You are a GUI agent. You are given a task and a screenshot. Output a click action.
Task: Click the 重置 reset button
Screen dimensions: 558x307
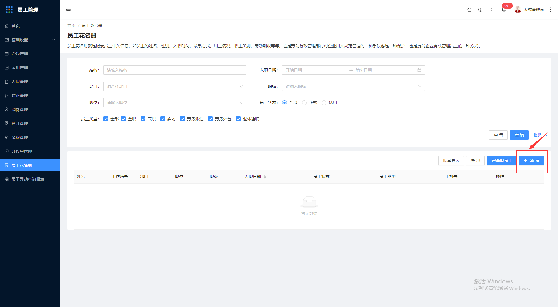498,135
